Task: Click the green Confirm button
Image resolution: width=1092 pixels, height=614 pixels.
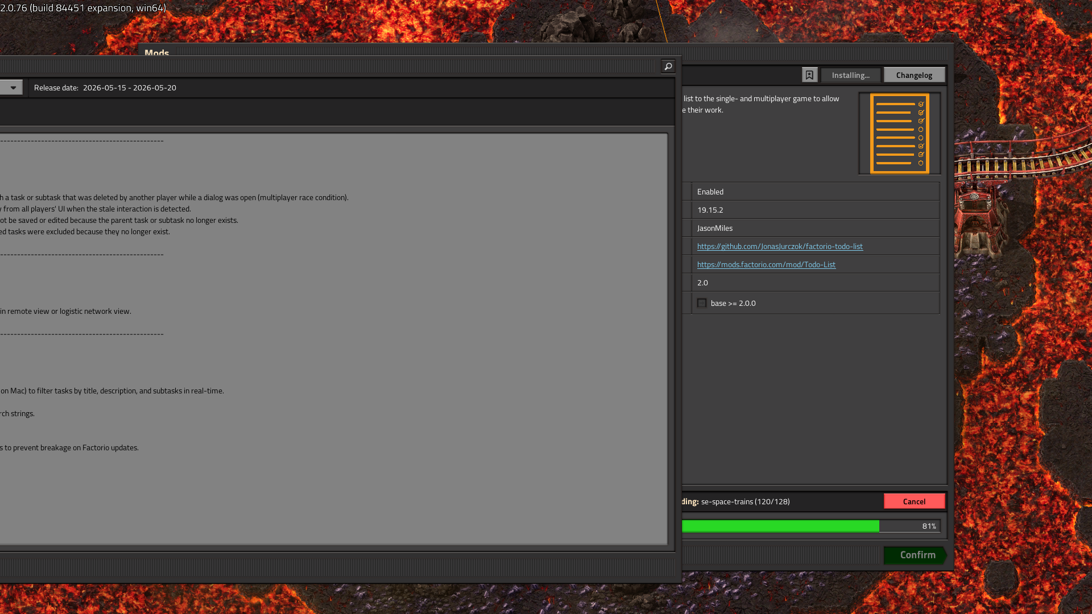Action: [x=915, y=555]
